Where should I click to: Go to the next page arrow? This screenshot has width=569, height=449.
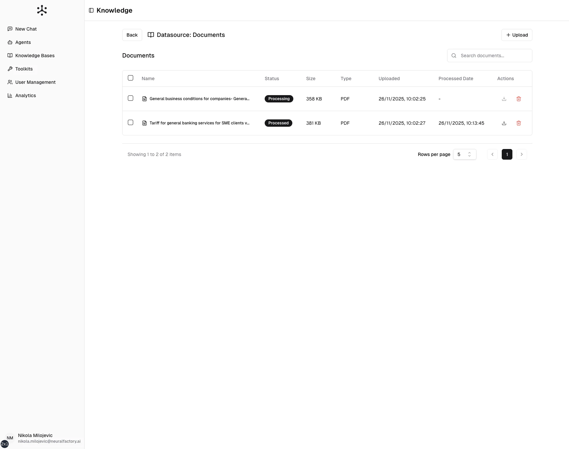522,154
